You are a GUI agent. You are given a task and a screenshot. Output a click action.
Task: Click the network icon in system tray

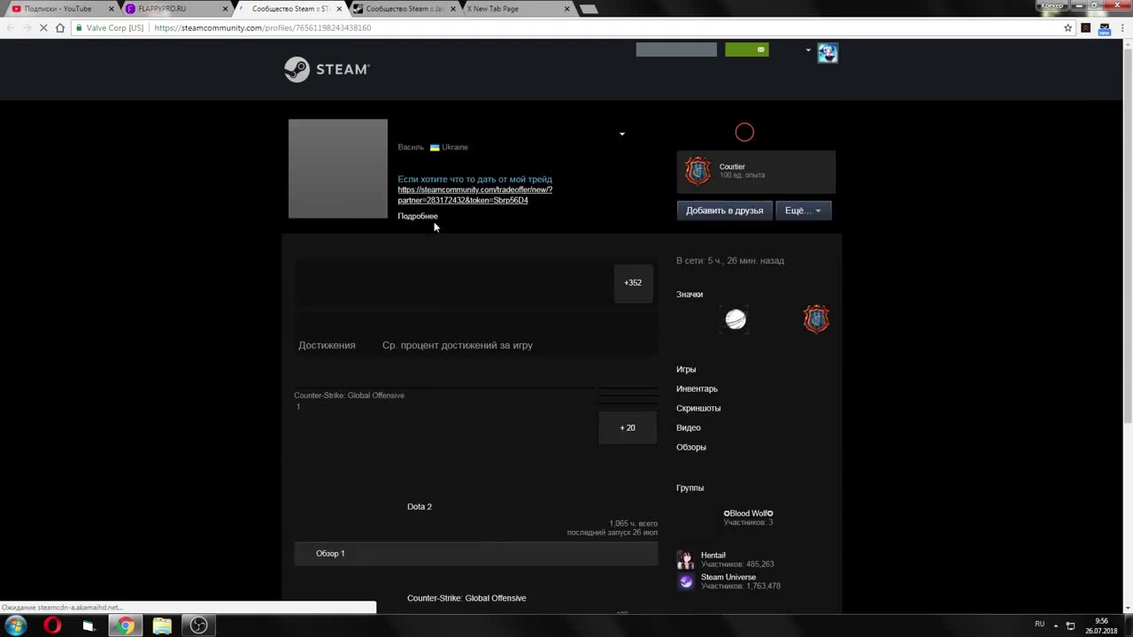tap(1070, 625)
